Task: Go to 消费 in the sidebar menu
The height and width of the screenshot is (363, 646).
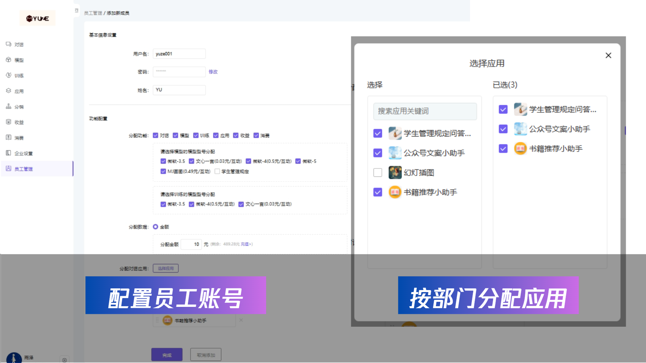Action: click(19, 138)
